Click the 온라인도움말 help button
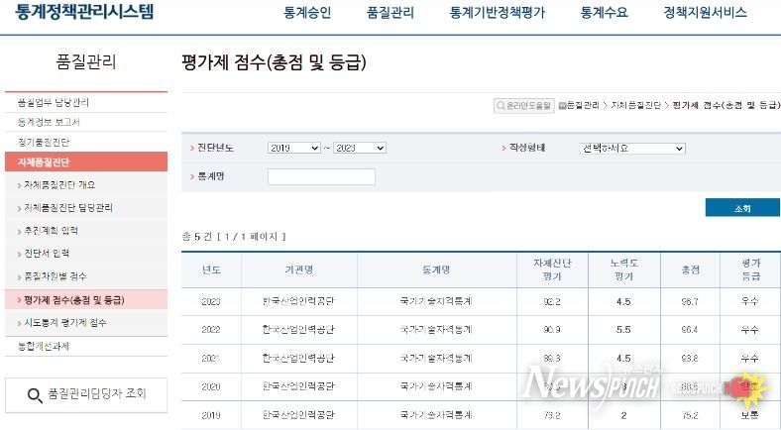Viewport: 781px width, 430px height. point(524,105)
